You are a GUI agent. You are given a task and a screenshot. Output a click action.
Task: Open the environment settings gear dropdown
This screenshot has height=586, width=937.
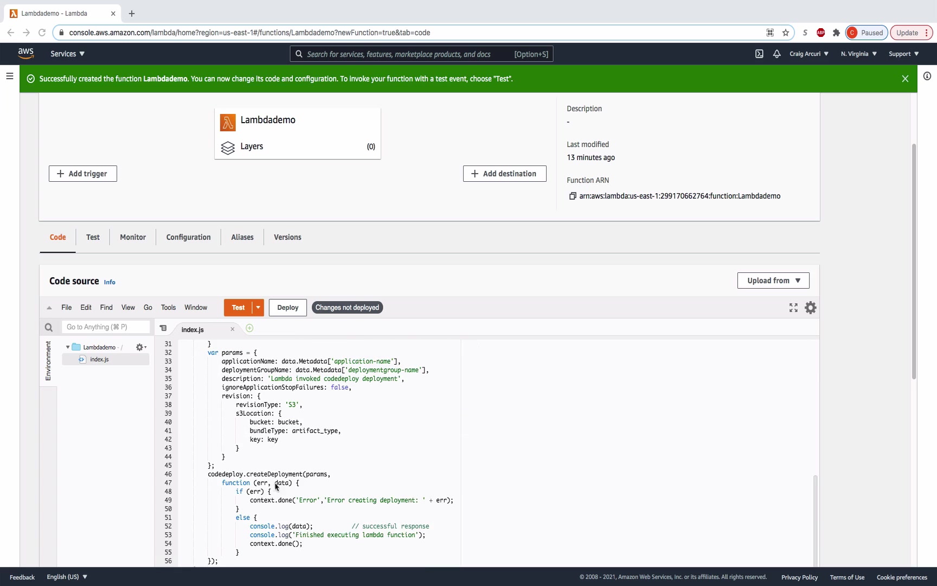[x=141, y=347]
